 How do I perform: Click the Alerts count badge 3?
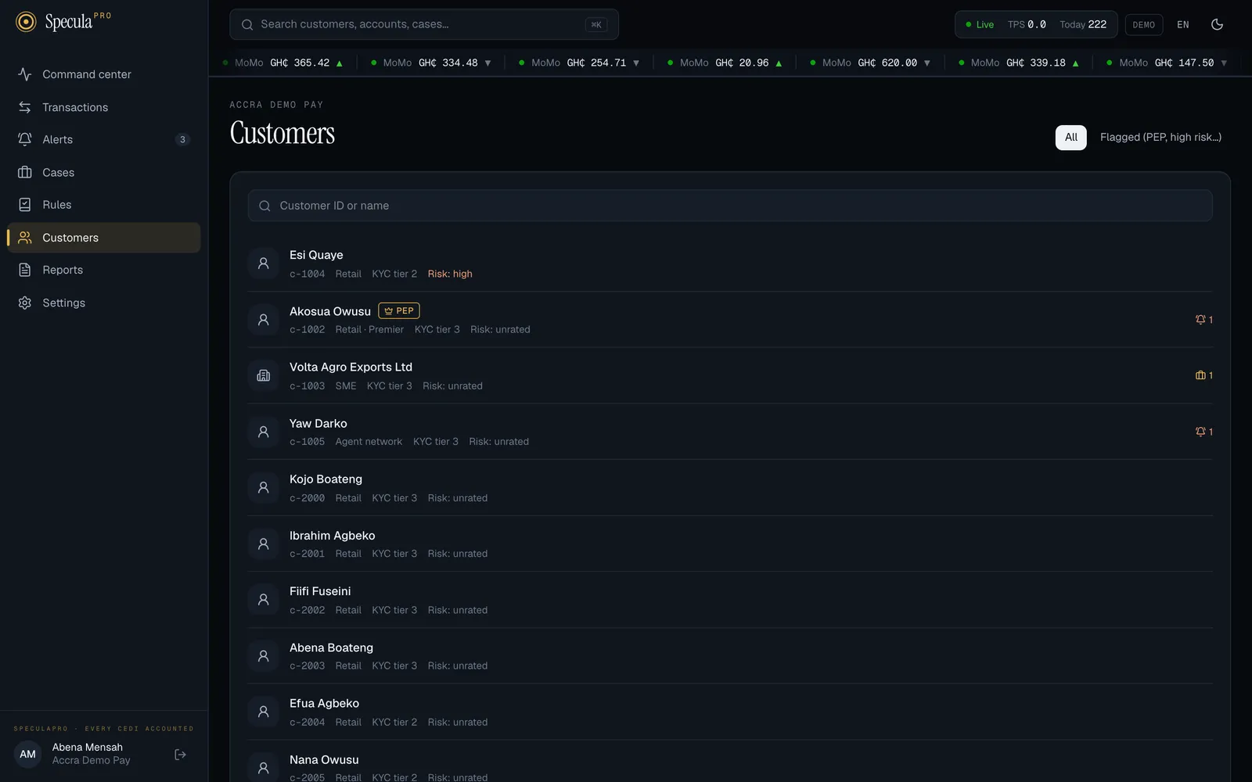point(182,139)
